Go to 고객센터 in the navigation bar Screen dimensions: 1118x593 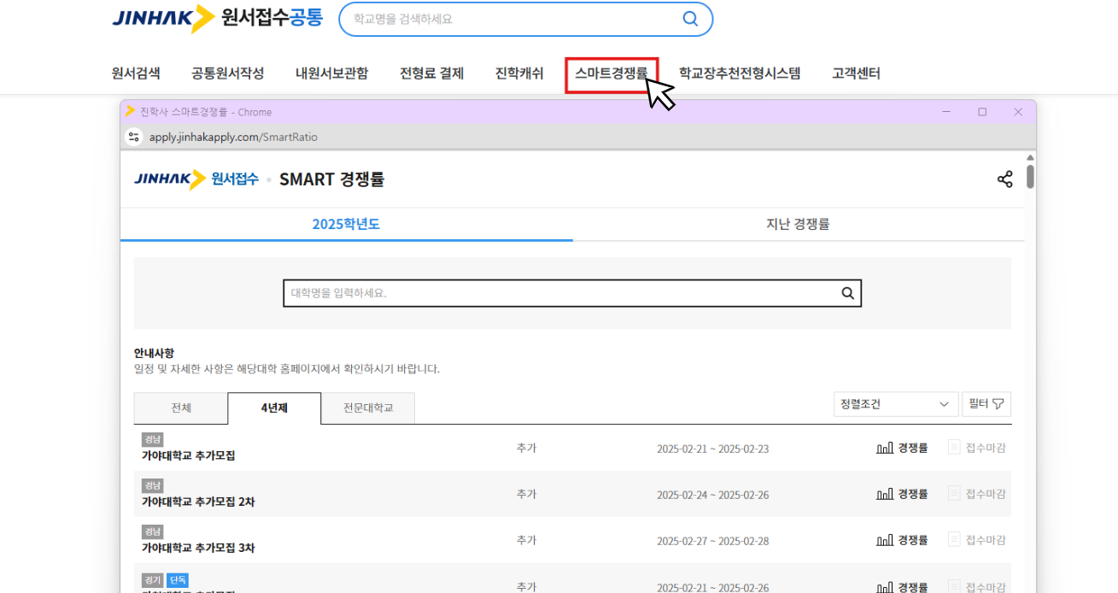tap(857, 73)
